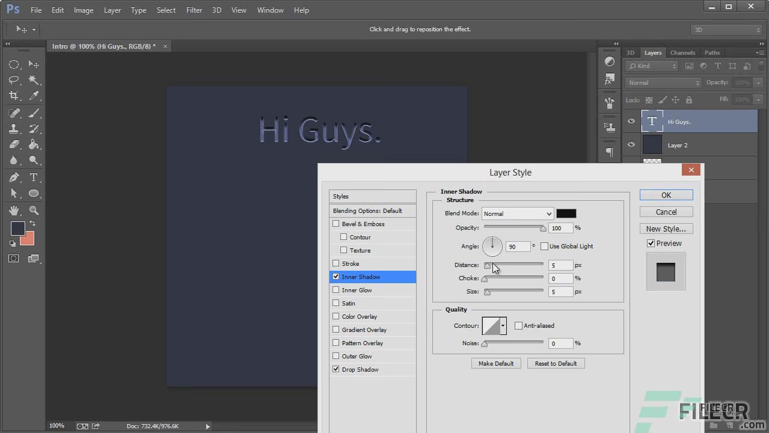Check the Anti-aliased option
The image size is (769, 433).
point(518,325)
